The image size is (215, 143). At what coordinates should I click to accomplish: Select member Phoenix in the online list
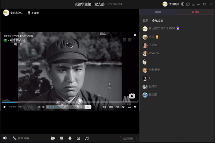(154, 53)
